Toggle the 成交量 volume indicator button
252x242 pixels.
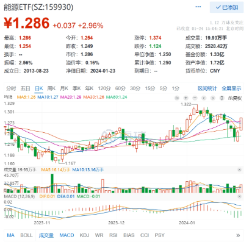tap(46, 235)
